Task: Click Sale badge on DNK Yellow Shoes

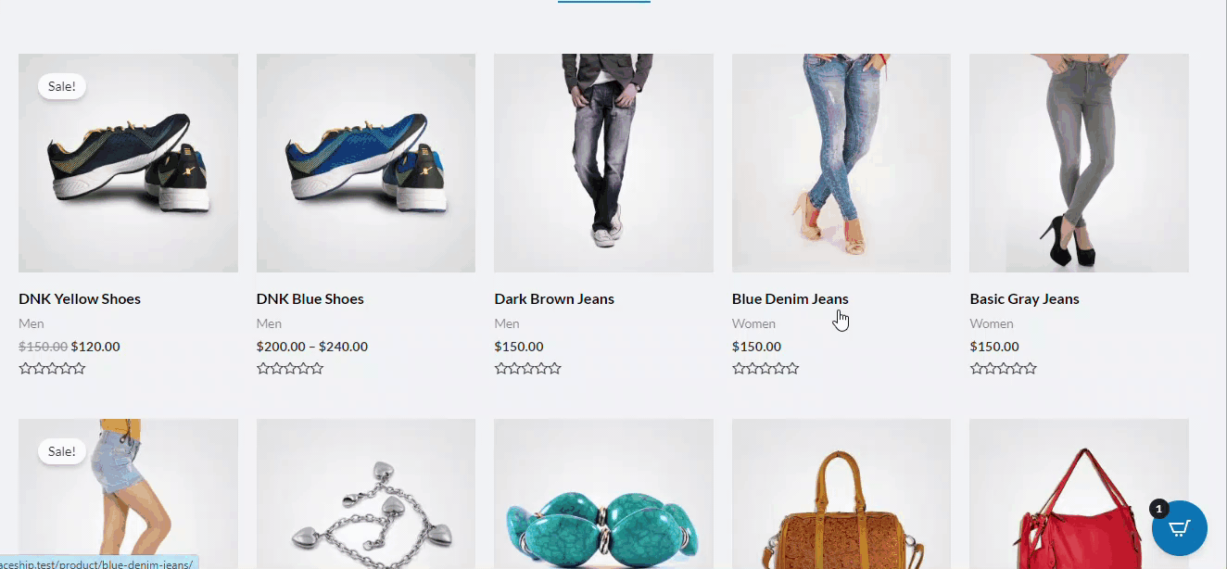Action: [62, 87]
